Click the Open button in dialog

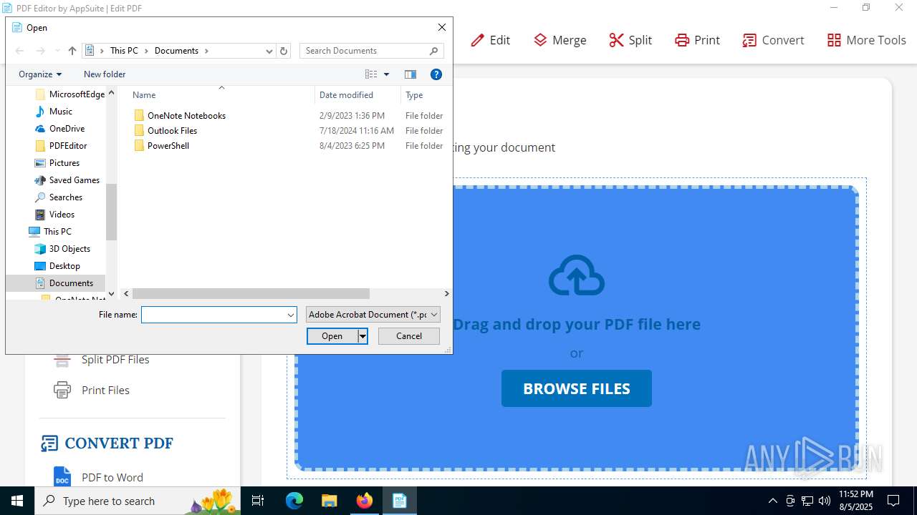332,336
